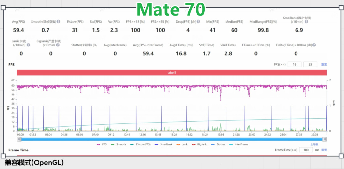
Task: Select the red label1 segment bar
Action: coord(172,73)
